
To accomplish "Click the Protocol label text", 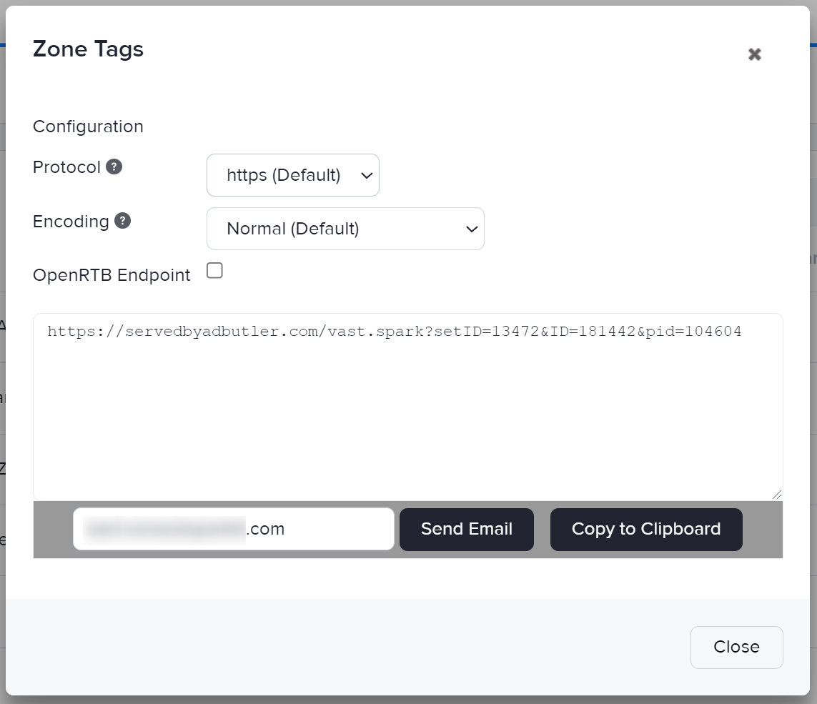I will (66, 167).
